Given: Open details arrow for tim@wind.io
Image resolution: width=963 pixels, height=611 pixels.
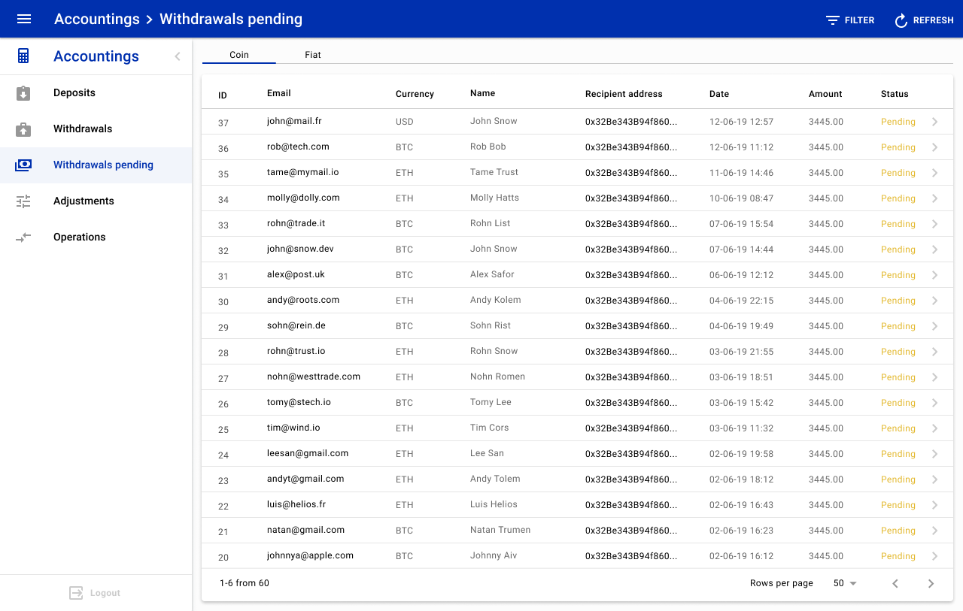Looking at the screenshot, I should pyautogui.click(x=935, y=428).
